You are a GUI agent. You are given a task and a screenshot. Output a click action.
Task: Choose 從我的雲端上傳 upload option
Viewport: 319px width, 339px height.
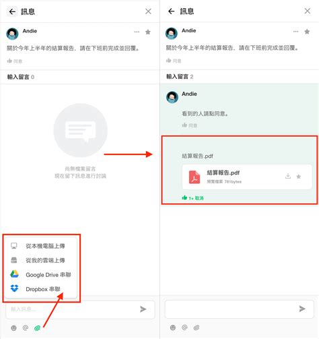(x=41, y=260)
